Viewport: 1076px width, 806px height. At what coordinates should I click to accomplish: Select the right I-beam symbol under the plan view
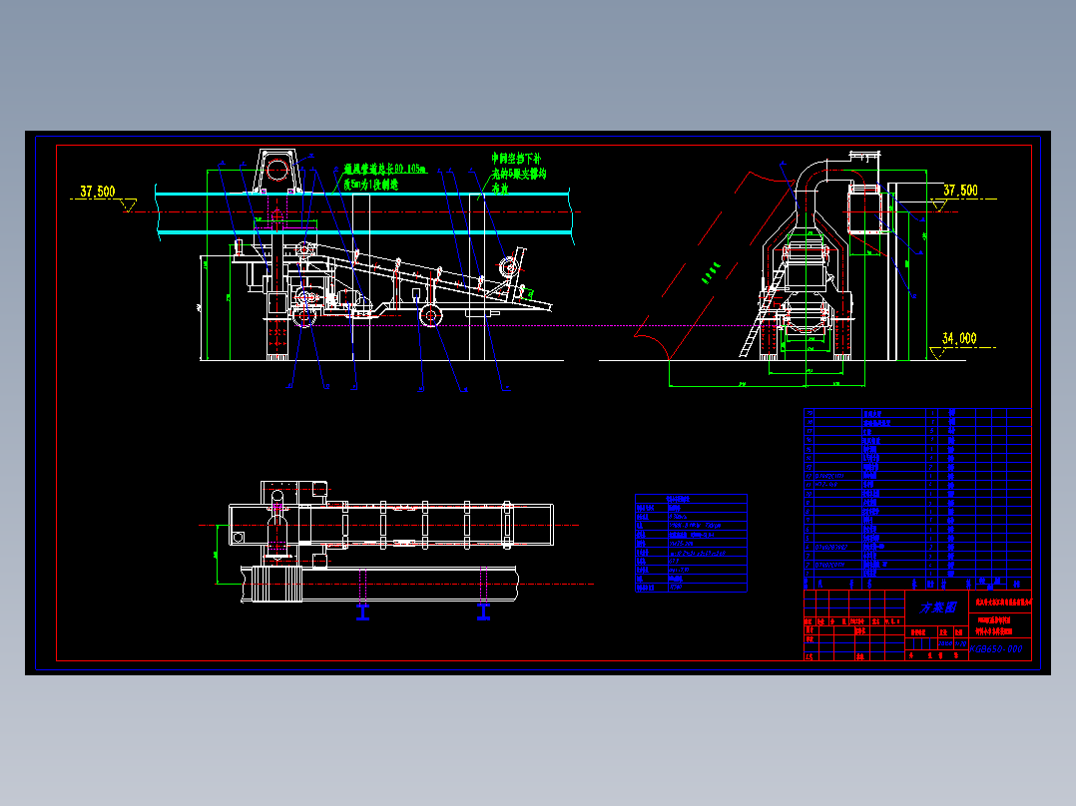pyautogui.click(x=484, y=611)
